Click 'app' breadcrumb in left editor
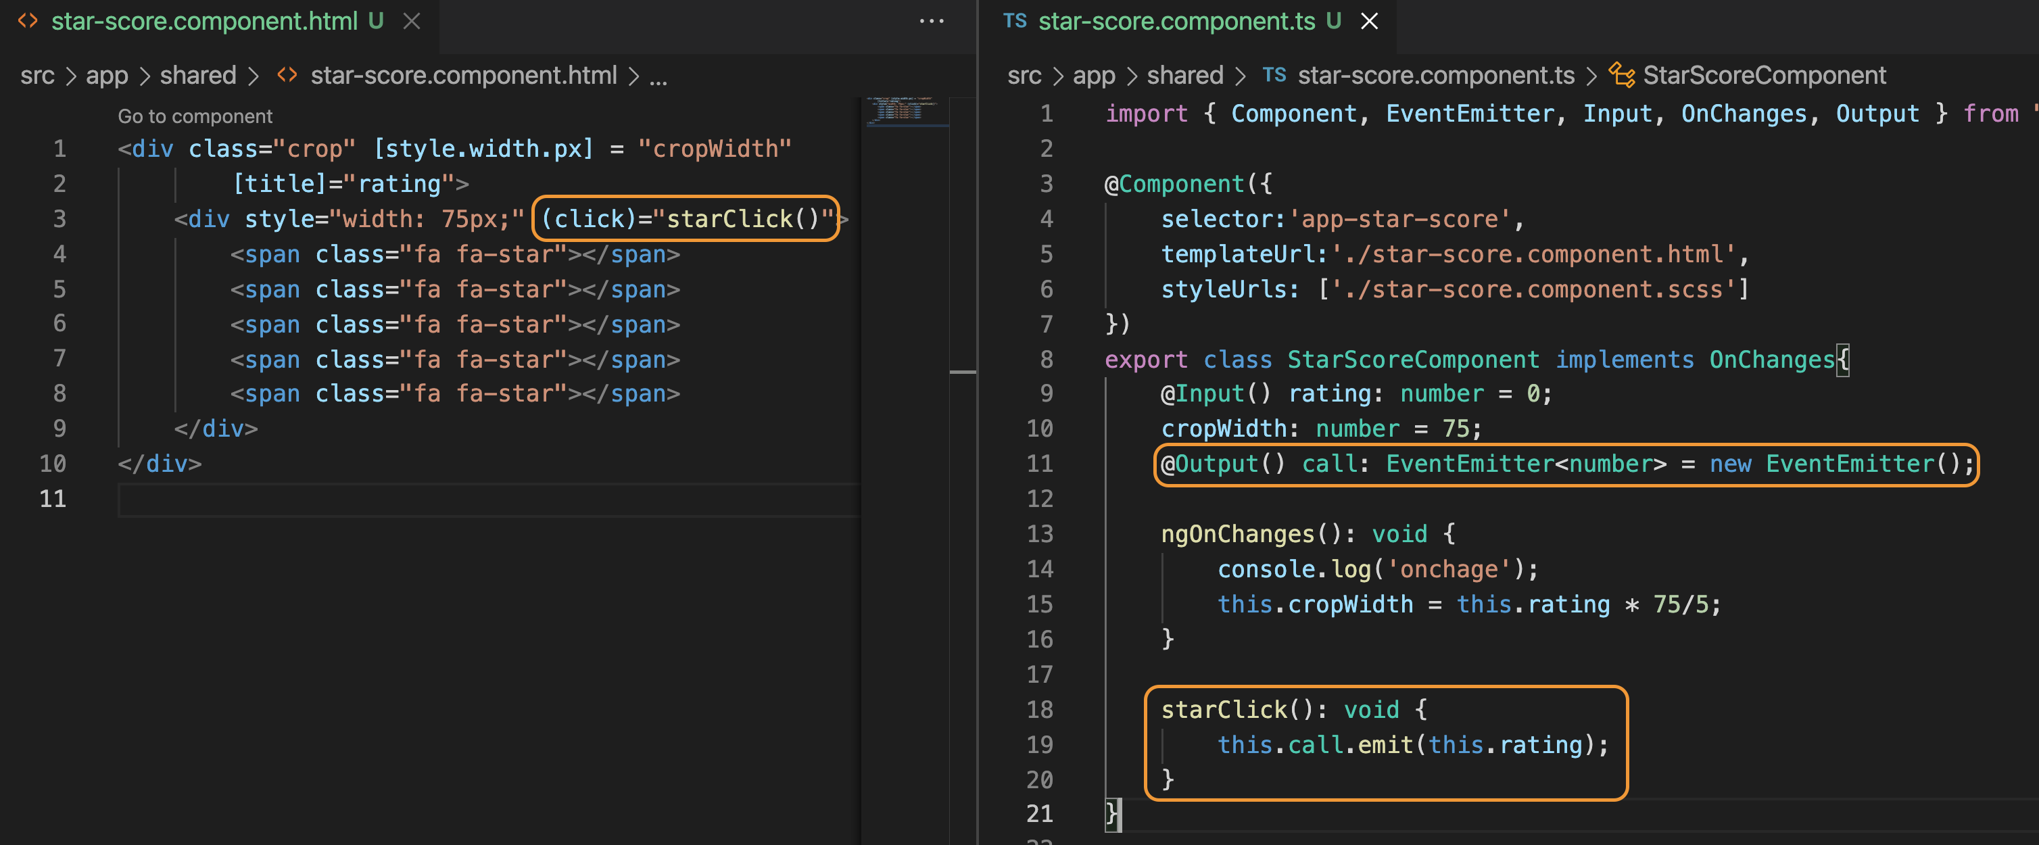 point(107,75)
